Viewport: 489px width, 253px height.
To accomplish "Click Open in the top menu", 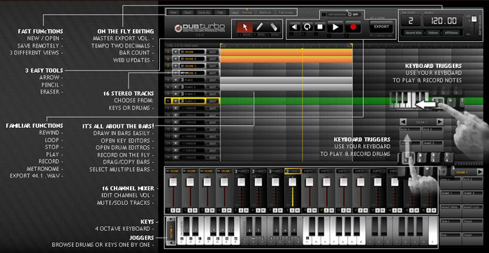I will (x=188, y=13).
